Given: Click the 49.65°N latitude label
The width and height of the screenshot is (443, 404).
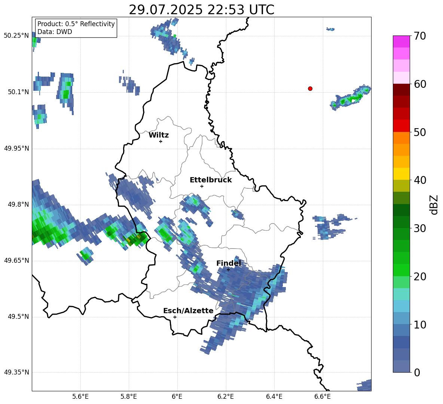Looking at the screenshot, I should tap(16, 260).
